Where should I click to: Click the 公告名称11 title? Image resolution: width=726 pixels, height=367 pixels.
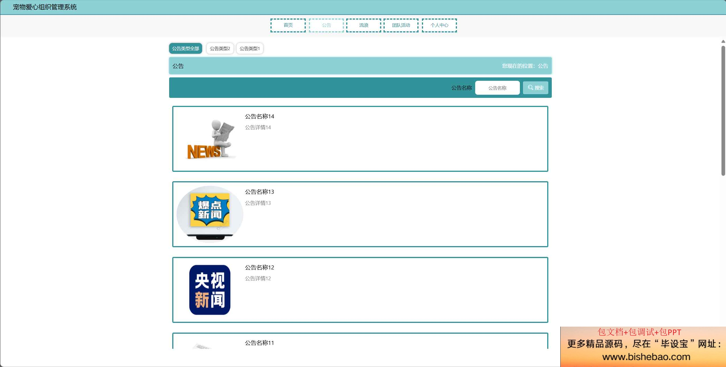point(259,343)
